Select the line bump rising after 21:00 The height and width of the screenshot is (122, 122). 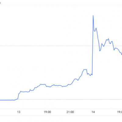tap(75, 79)
